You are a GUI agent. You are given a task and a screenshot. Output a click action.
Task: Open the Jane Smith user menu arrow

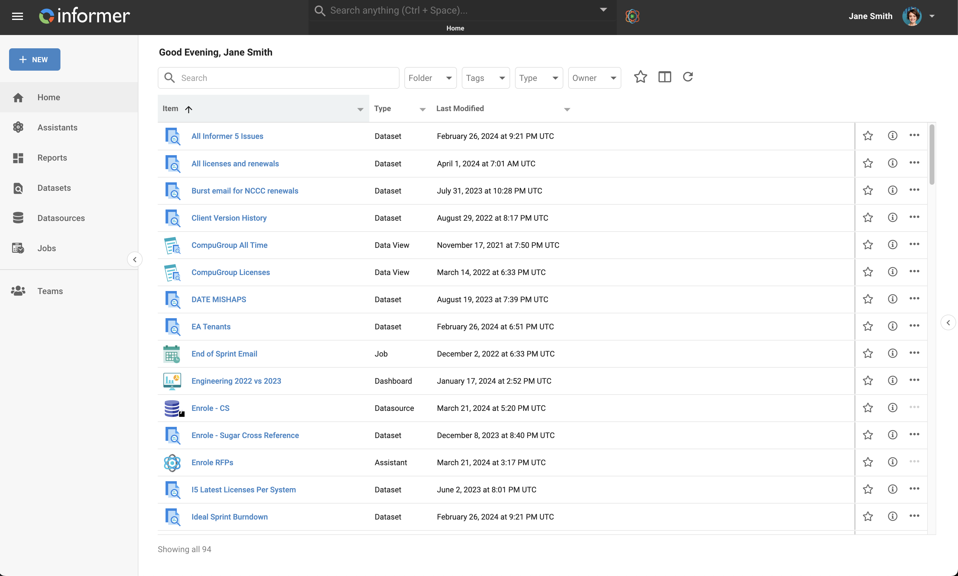[932, 16]
